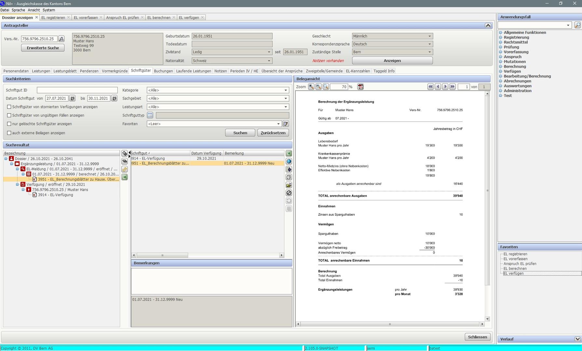Click the zoom-in magnifier in Belegansicht

(311, 87)
